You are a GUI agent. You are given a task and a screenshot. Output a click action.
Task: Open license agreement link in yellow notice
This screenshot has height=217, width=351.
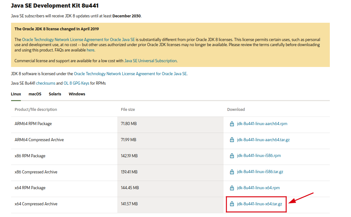click(x=78, y=39)
